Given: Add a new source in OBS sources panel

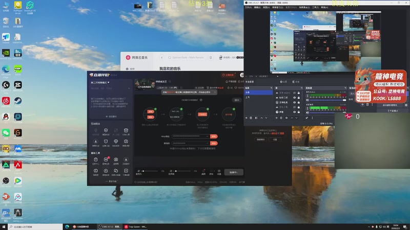Looking at the screenshot, I should pos(276,118).
